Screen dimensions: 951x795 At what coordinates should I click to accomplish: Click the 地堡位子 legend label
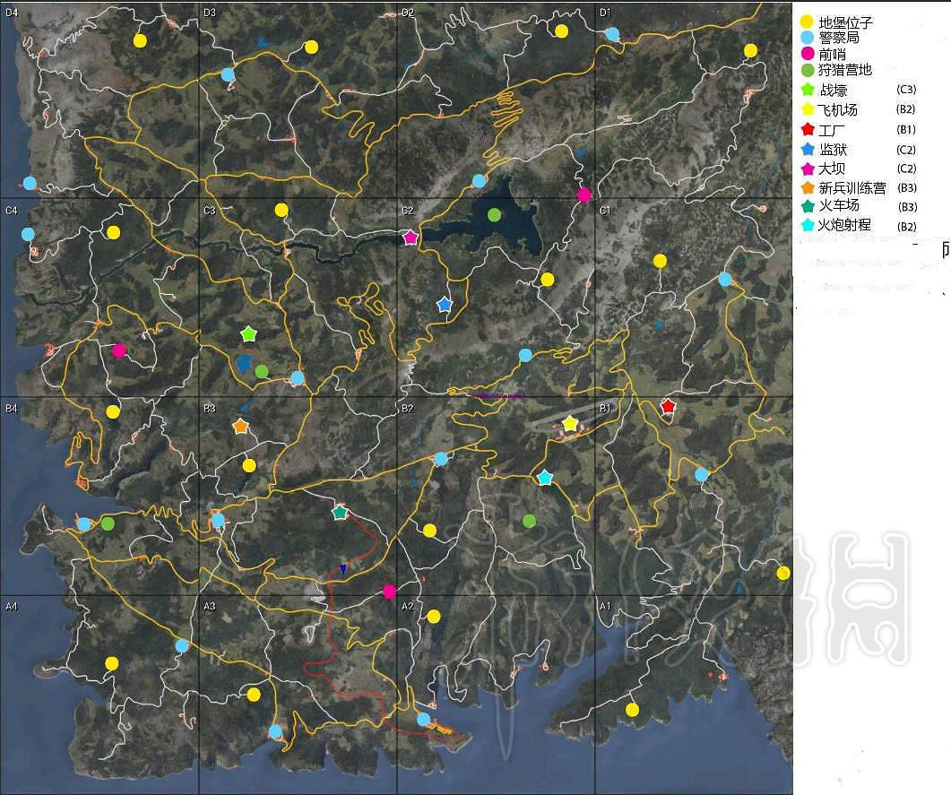(845, 22)
